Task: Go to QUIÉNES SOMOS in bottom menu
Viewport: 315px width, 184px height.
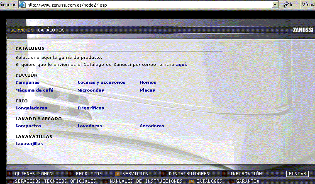Action: [x=34, y=174]
